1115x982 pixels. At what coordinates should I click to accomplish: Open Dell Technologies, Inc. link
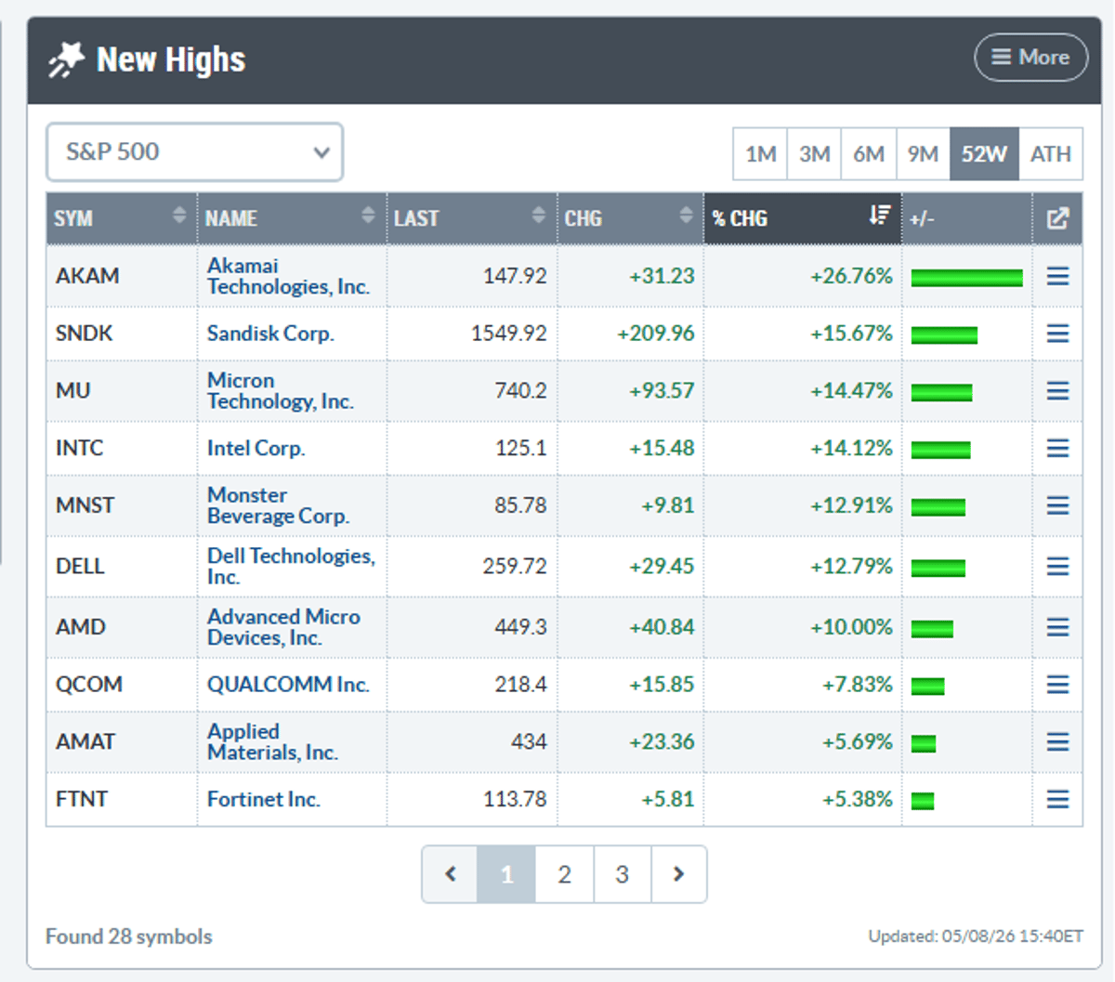pyautogui.click(x=291, y=566)
